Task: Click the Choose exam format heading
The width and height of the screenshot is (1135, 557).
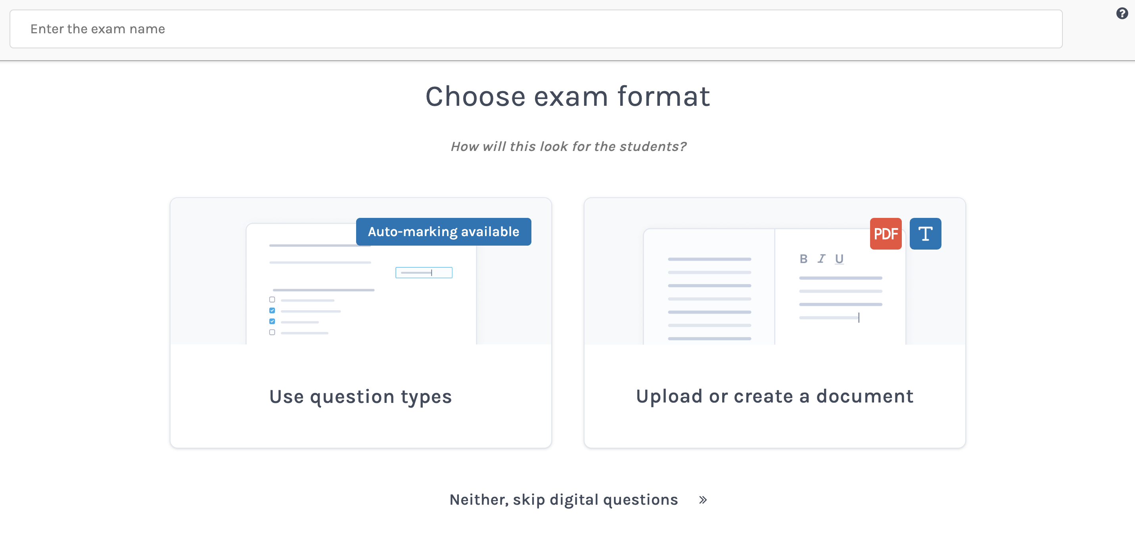Action: click(x=567, y=96)
